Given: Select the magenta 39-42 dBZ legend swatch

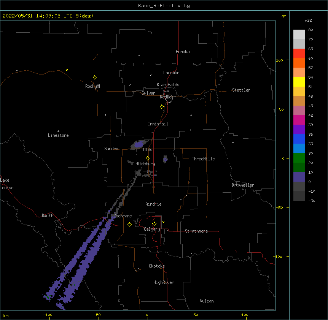Looking at the screenshot, I should tap(299, 120).
